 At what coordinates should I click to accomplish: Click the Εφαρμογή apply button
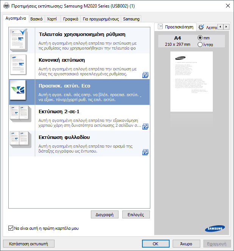pos(217,244)
